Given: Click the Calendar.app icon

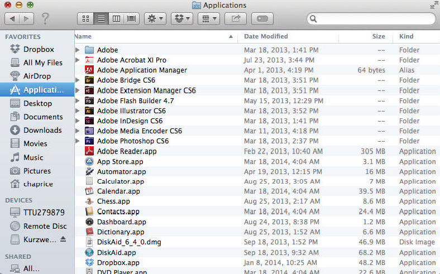Looking at the screenshot, I should (89, 191).
